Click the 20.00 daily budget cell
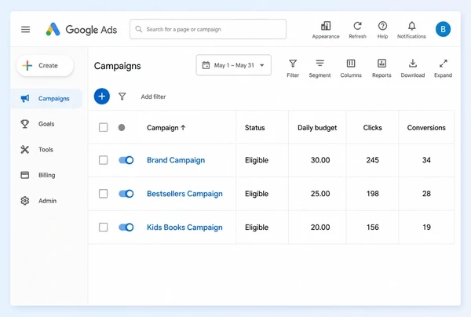 [320, 228]
